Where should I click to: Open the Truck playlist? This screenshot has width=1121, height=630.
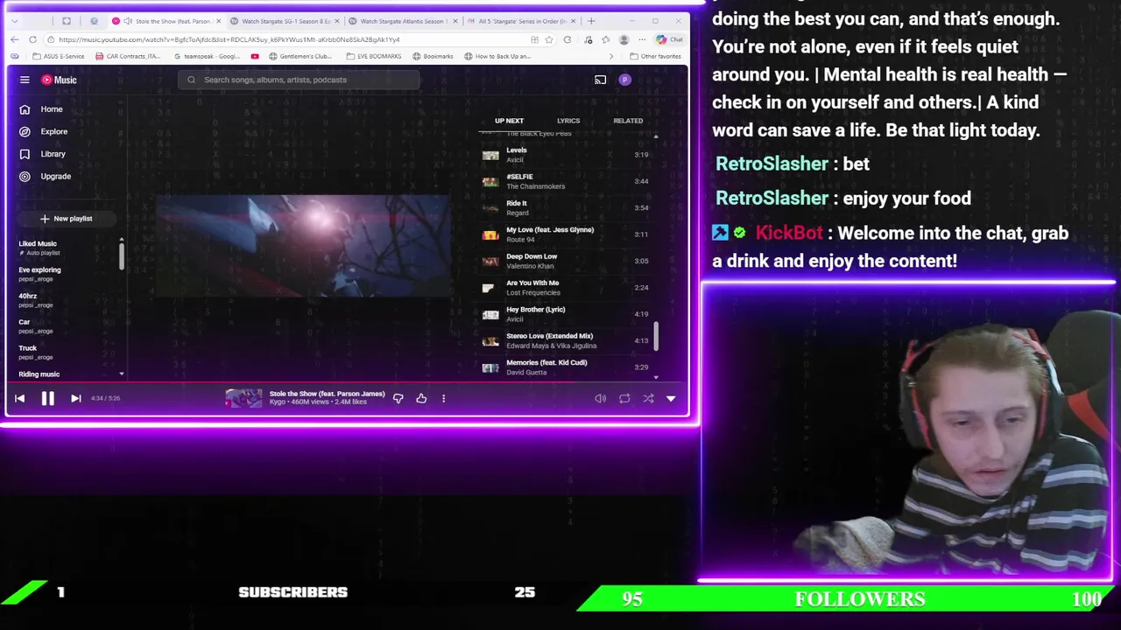coord(36,353)
